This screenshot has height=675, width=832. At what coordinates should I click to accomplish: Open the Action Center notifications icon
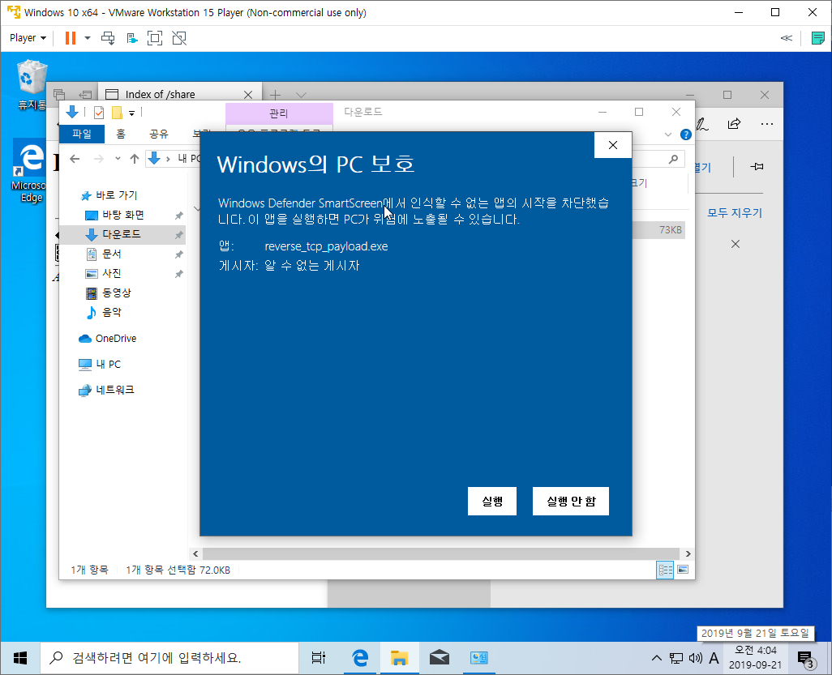(805, 659)
